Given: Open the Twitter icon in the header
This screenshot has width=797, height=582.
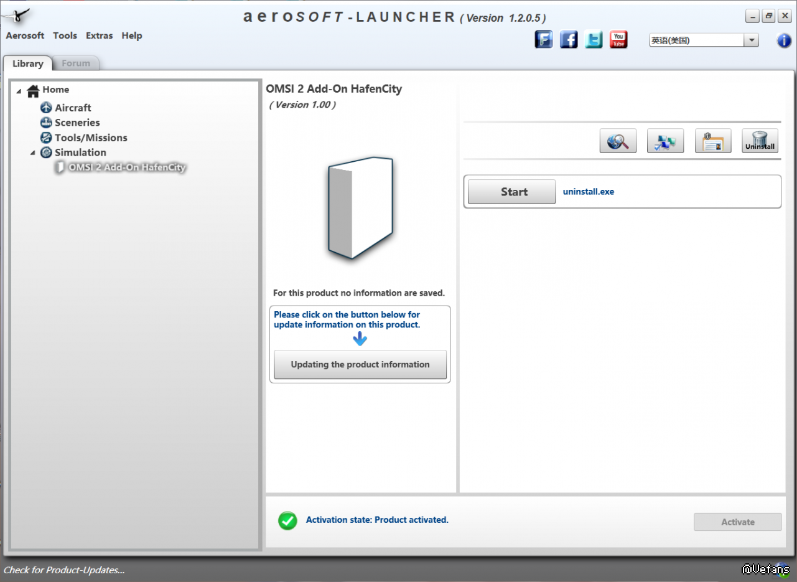Looking at the screenshot, I should pyautogui.click(x=594, y=40).
